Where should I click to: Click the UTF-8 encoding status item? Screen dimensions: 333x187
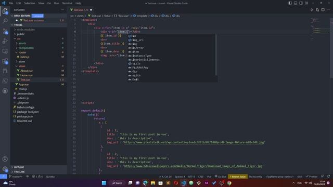[191, 177]
